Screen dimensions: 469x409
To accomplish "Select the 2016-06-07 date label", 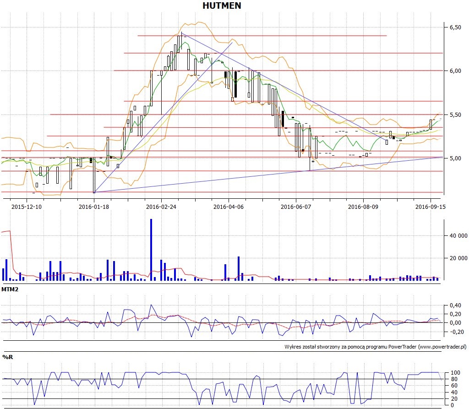I will pyautogui.click(x=296, y=207).
